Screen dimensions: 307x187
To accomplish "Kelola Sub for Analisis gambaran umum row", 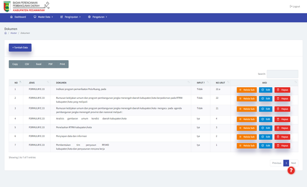I will click(x=247, y=119).
